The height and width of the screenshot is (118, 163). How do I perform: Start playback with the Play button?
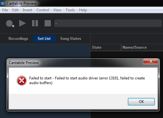click(22, 23)
